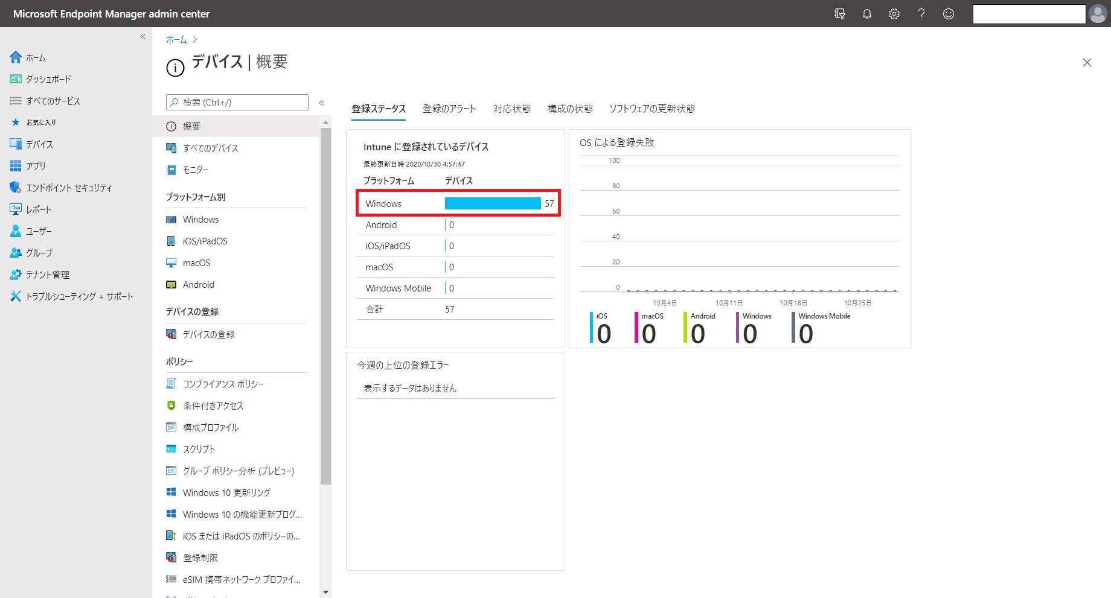Go to ホーム breadcrumb link

[x=176, y=40]
